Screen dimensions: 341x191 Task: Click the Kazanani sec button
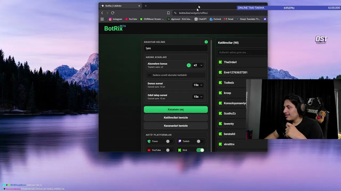click(x=176, y=109)
